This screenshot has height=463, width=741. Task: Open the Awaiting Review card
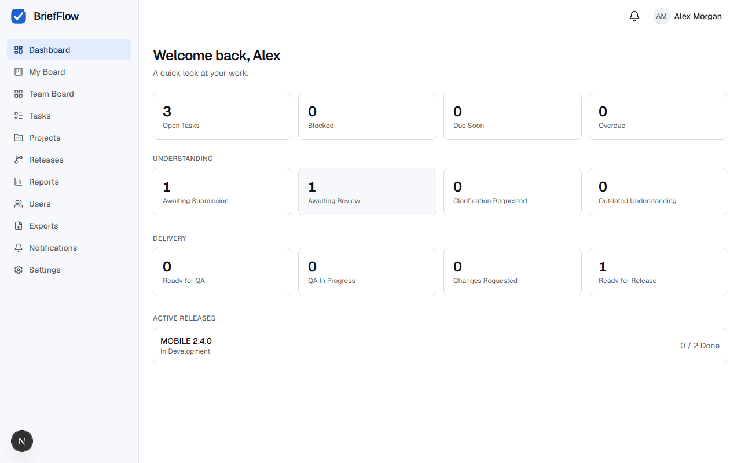point(367,192)
